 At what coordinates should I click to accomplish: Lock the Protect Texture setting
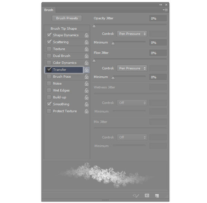tap(87, 111)
